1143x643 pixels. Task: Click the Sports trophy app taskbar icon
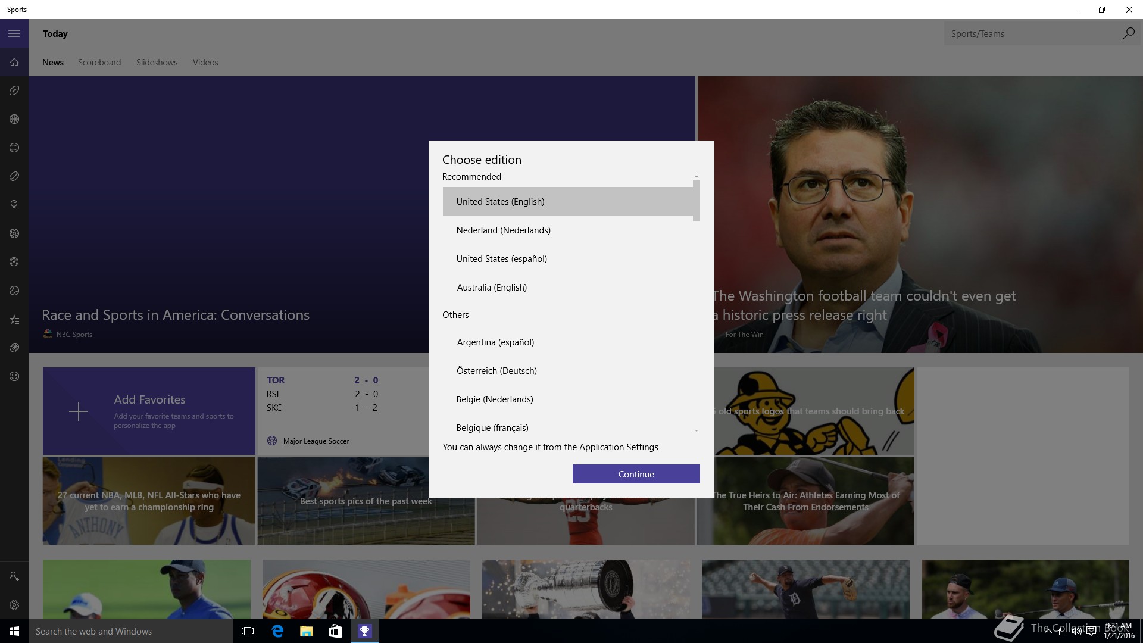click(x=364, y=631)
